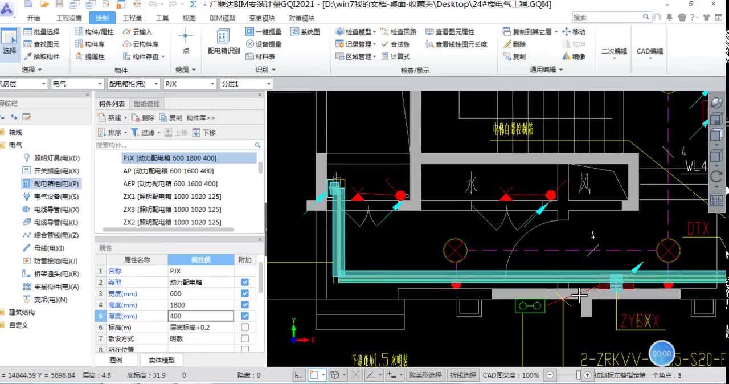Click 查看线性图元长度 view linear length
This screenshot has height=384, width=729.
[x=457, y=44]
